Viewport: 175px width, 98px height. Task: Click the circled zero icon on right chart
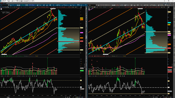pos(89,9)
